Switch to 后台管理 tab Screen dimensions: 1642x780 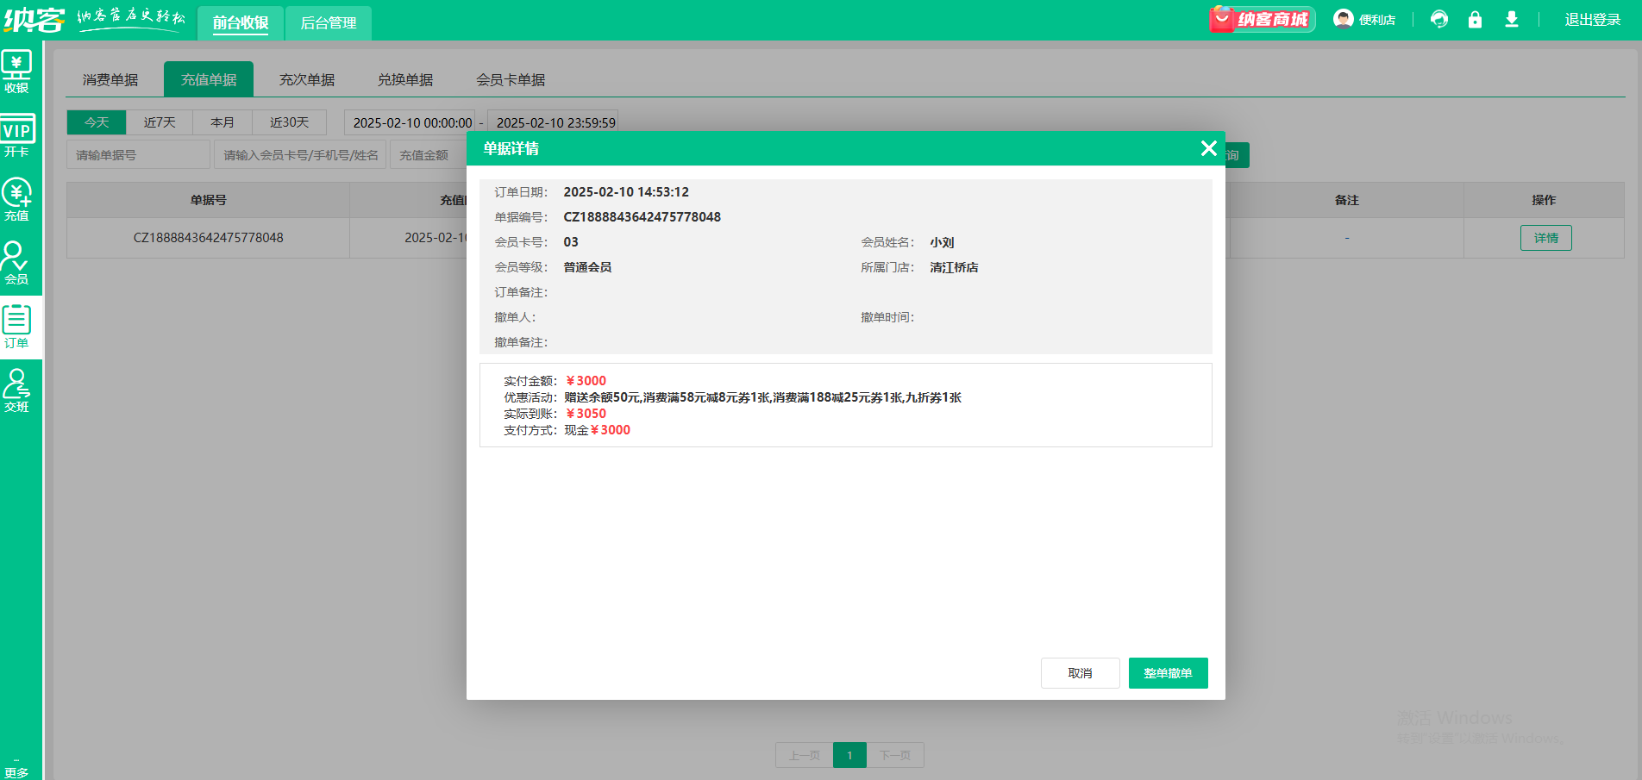pos(328,23)
